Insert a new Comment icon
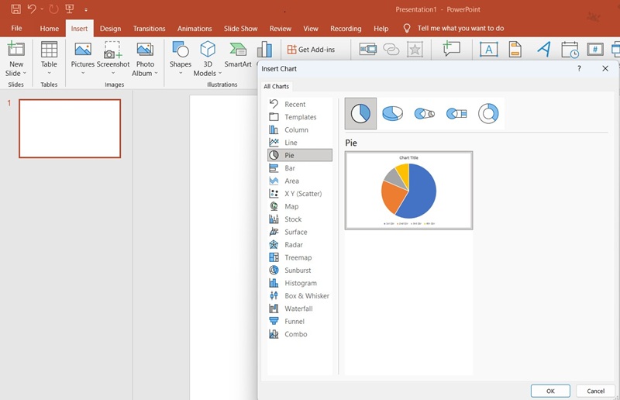The width and height of the screenshot is (620, 400). point(451,49)
